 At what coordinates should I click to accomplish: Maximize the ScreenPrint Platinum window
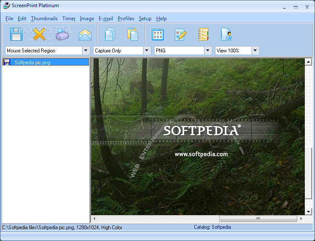(x=296, y=8)
